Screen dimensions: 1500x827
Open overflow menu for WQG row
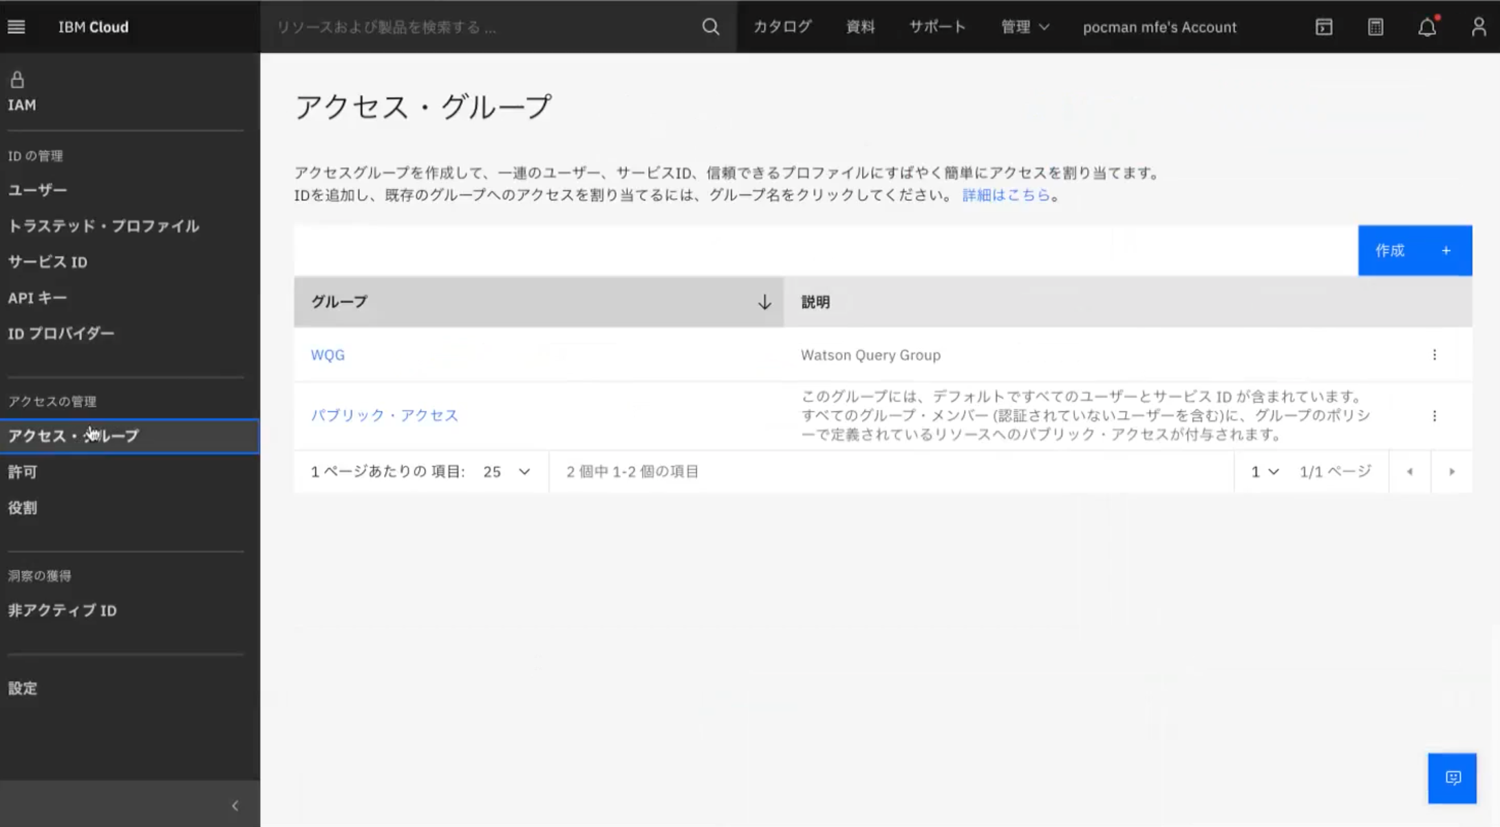coord(1434,355)
